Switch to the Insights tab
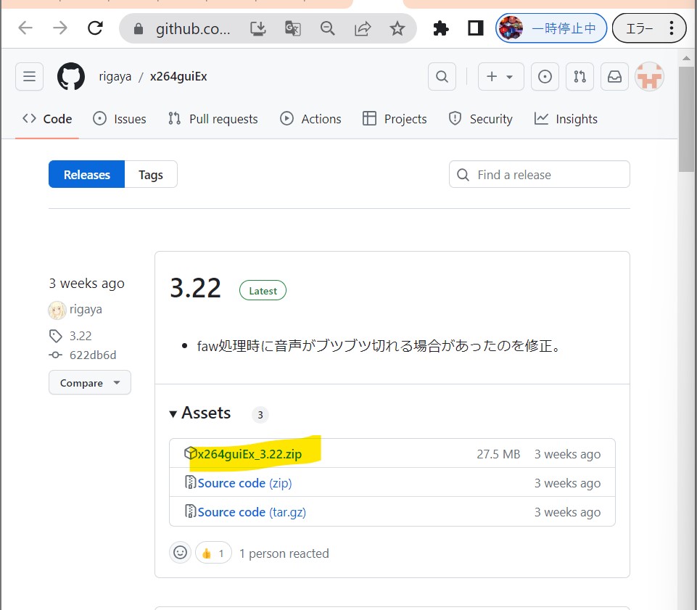697x610 pixels. 566,119
